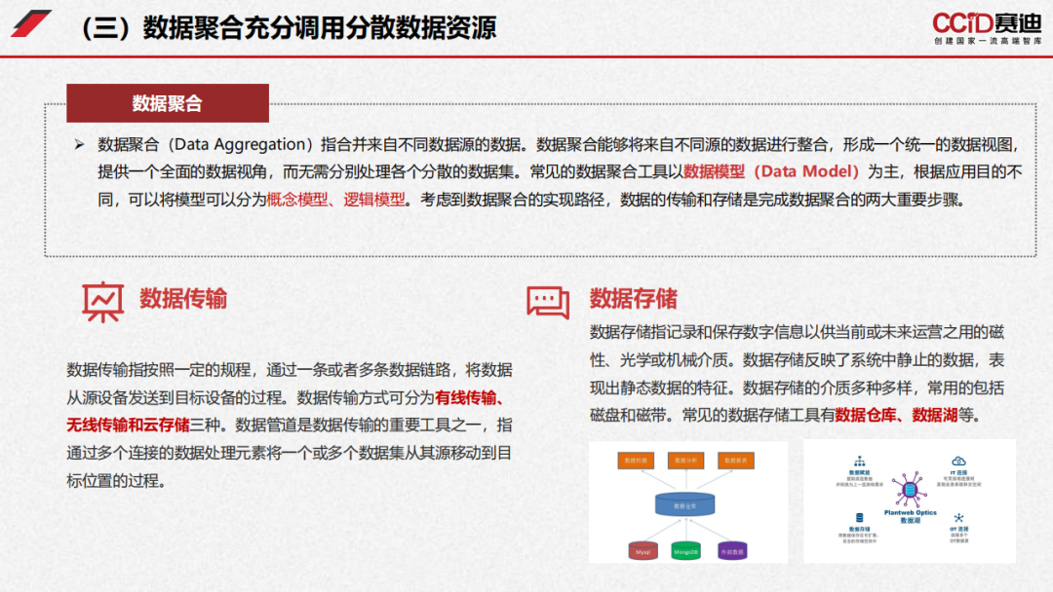Expand the 数据聚合 definition bullet

point(80,142)
